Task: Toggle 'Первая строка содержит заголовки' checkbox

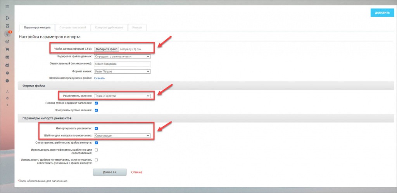Action: [96, 103]
